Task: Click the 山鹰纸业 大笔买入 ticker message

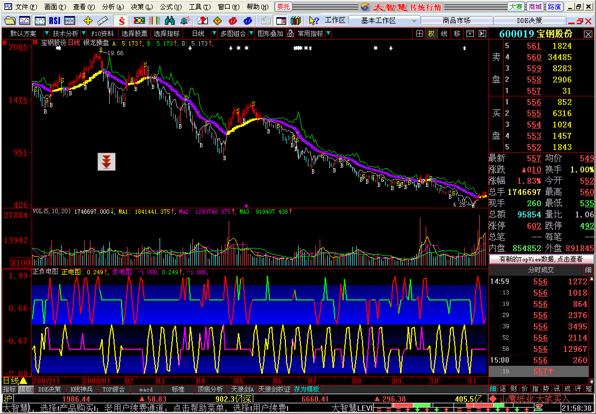Action: coord(530,399)
